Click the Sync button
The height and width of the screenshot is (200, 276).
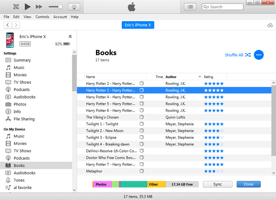[217, 185]
